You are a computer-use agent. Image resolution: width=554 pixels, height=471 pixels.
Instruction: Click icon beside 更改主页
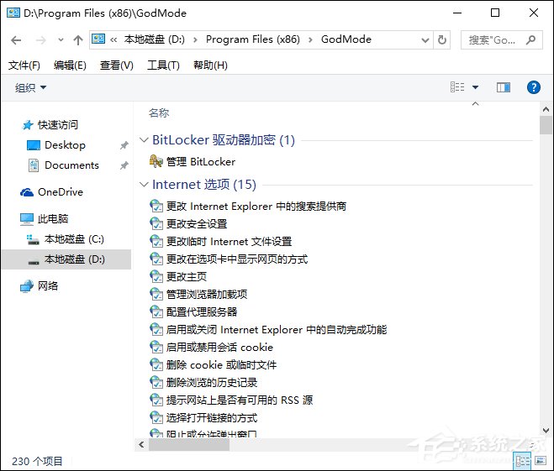point(156,276)
